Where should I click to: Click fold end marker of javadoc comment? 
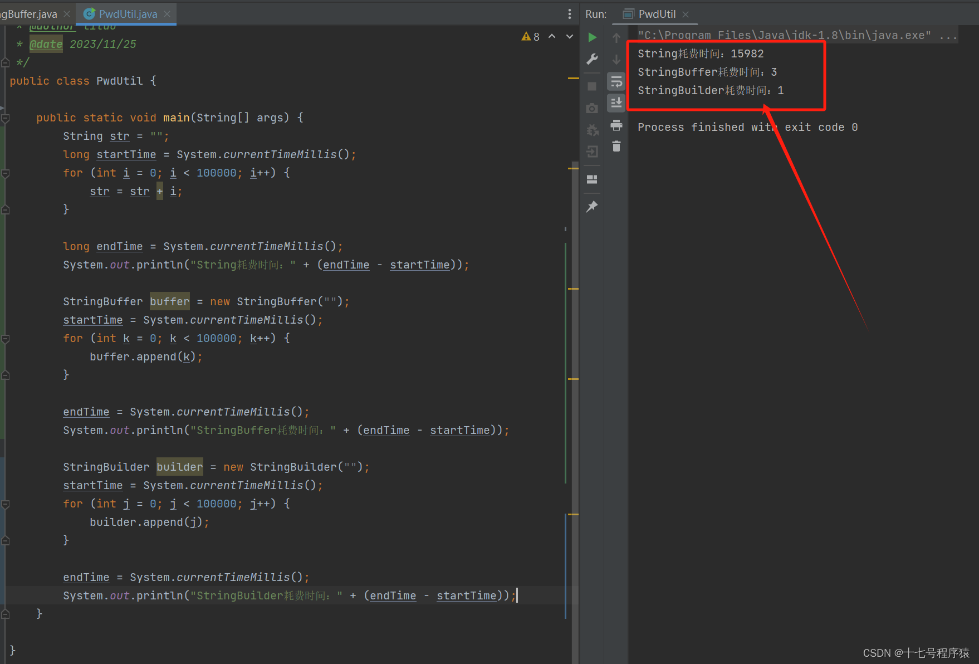pos(6,62)
